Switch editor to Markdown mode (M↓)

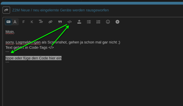8,22
